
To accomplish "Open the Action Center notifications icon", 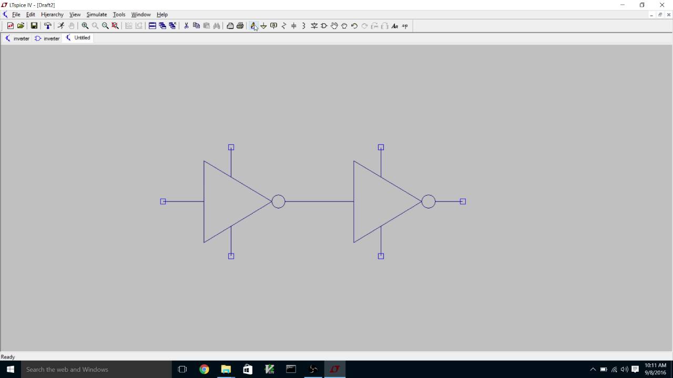I will [x=635, y=370].
